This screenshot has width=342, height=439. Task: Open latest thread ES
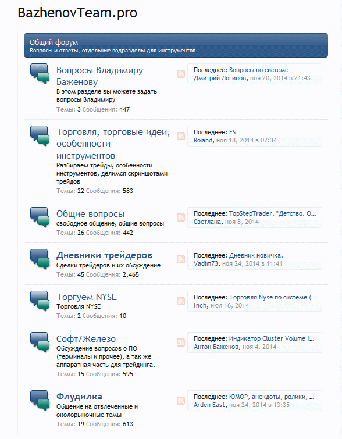point(232,132)
